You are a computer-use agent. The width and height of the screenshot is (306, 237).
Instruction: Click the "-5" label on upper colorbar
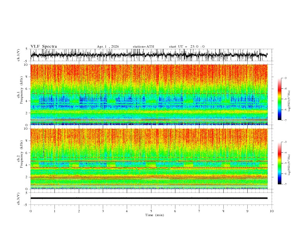(x=285, y=99)
